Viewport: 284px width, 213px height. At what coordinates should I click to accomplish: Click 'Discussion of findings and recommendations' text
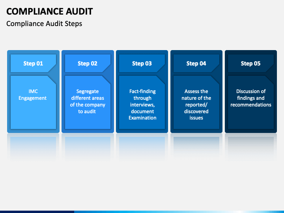251,98
